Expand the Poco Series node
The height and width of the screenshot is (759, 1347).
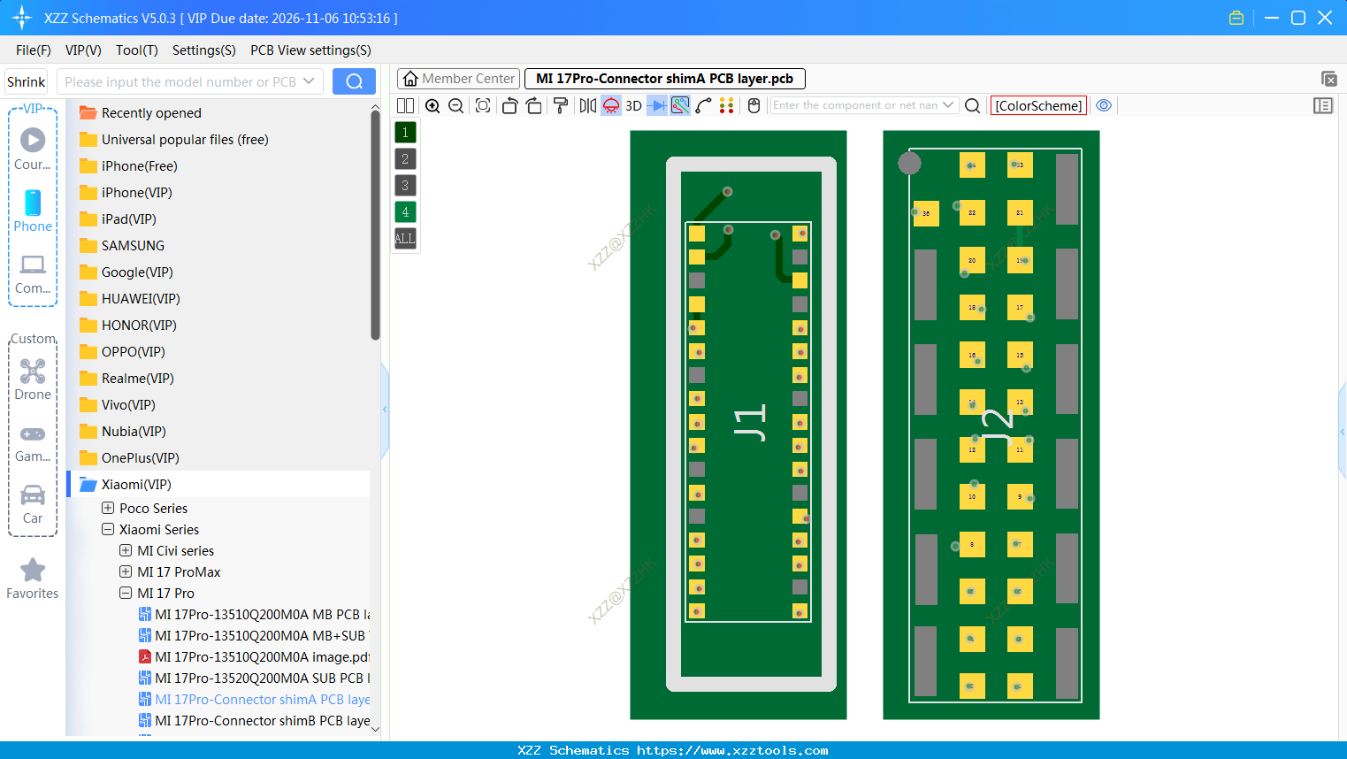[108, 508]
